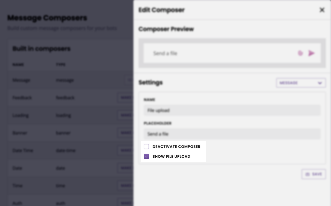Focus the Placeholder field with Send a file
Image resolution: width=331 pixels, height=206 pixels.
point(232,134)
